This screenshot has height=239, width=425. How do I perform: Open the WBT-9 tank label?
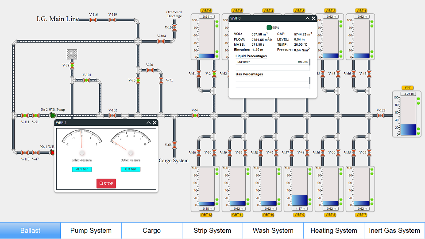tap(299, 215)
